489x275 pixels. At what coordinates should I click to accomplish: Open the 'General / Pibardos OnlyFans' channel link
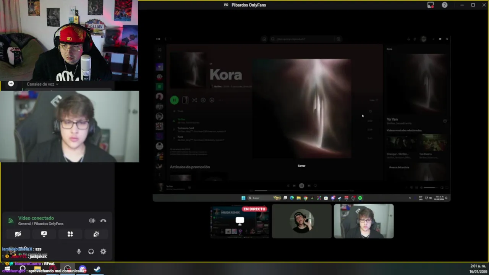coord(41,224)
